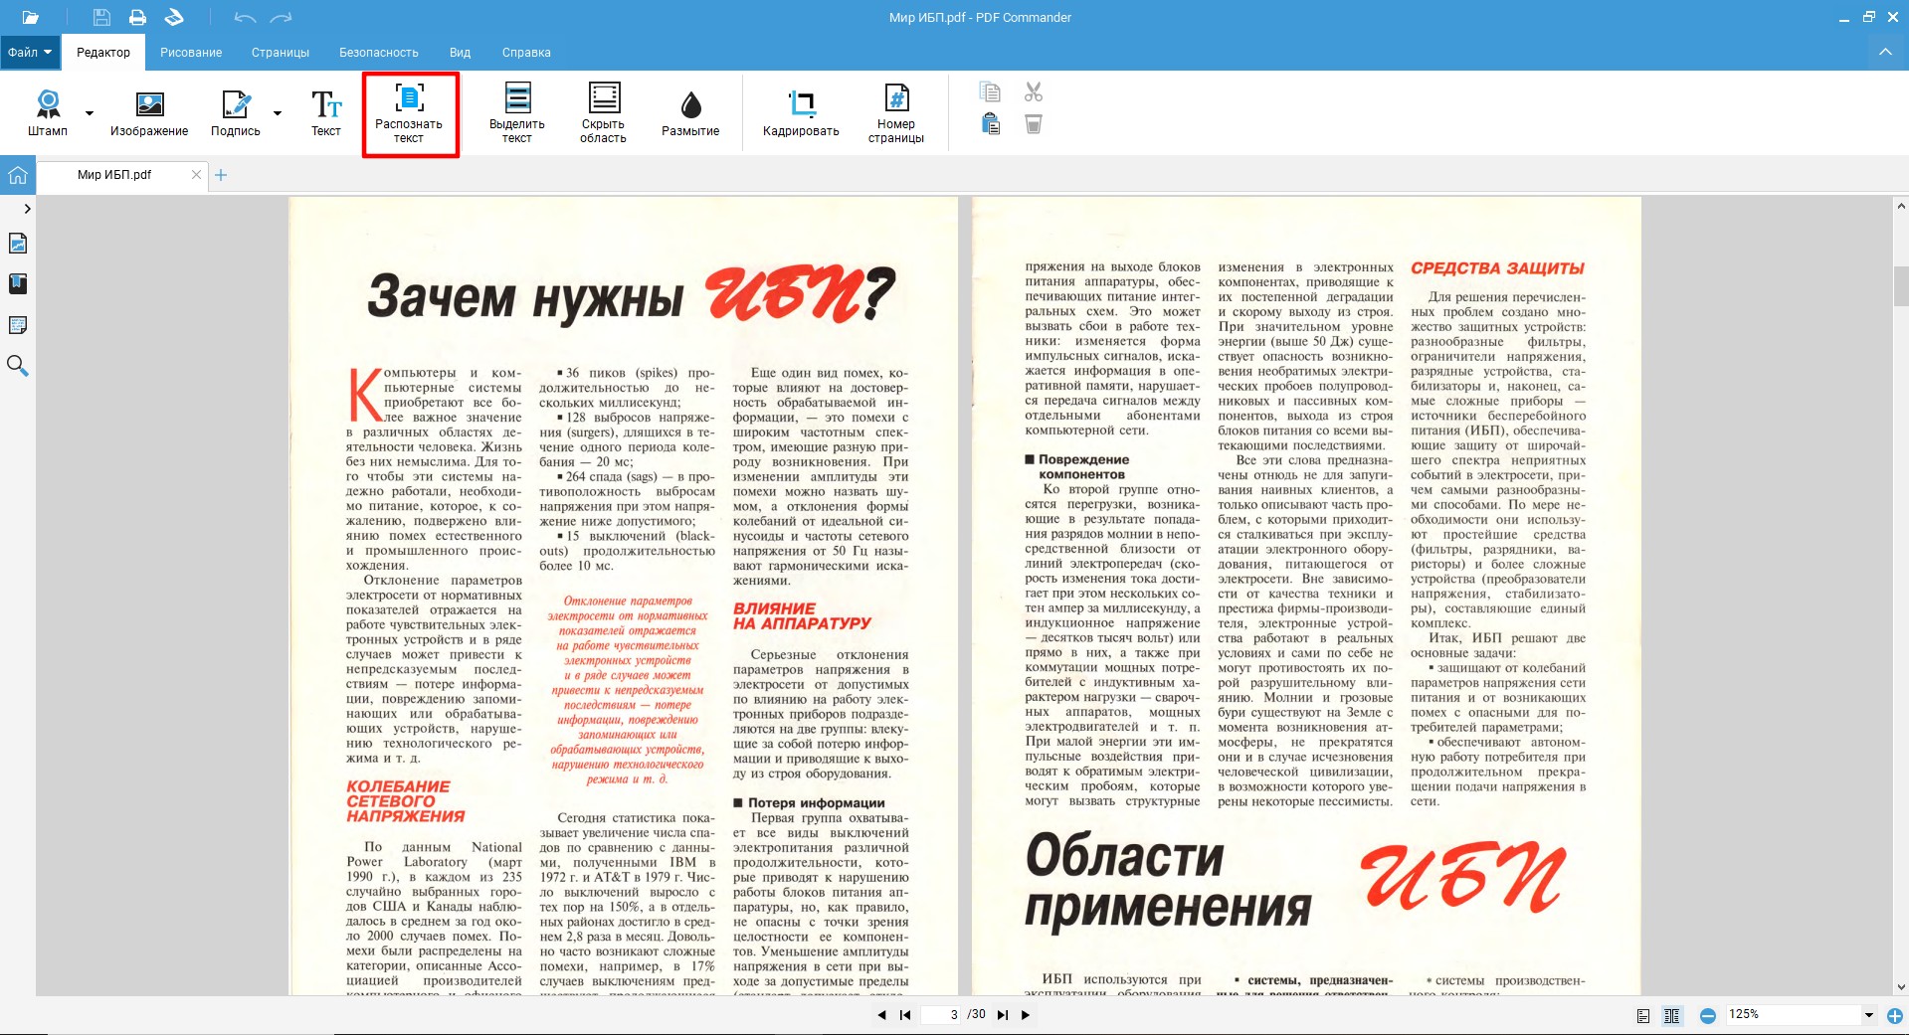Insert an Изображение (Image)
This screenshot has width=1909, height=1035.
(x=149, y=112)
